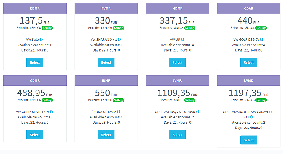Click info icon beside VW SHARAN 6 + 1
The width and height of the screenshot is (283, 154).
click(119, 39)
